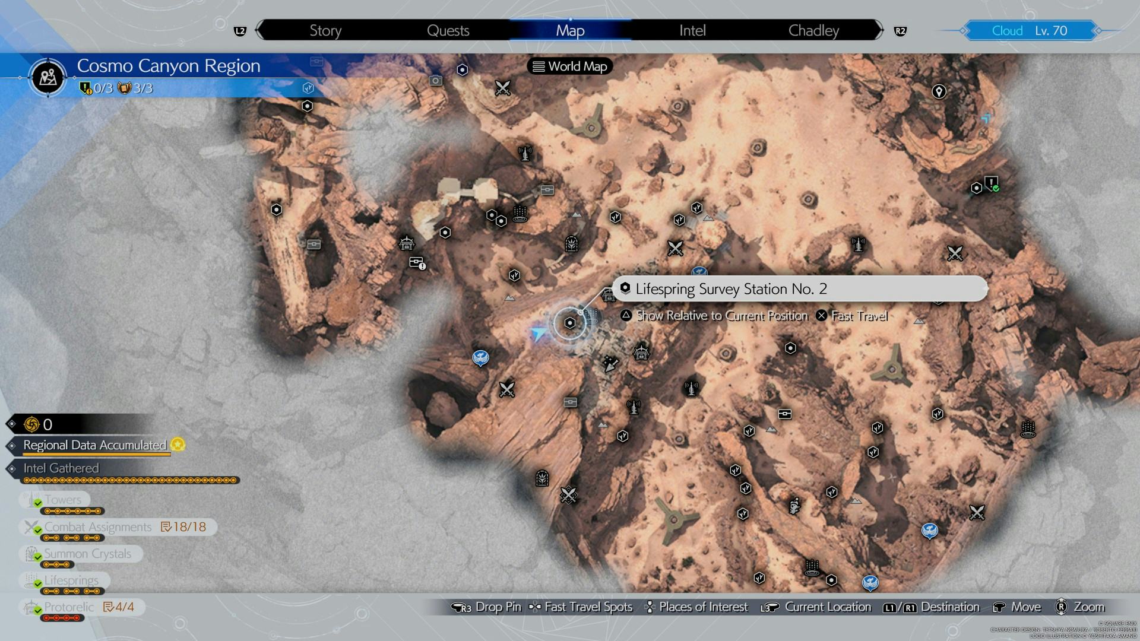This screenshot has width=1140, height=641.
Task: Click the tower icon nearest World Map button
Action: point(524,154)
